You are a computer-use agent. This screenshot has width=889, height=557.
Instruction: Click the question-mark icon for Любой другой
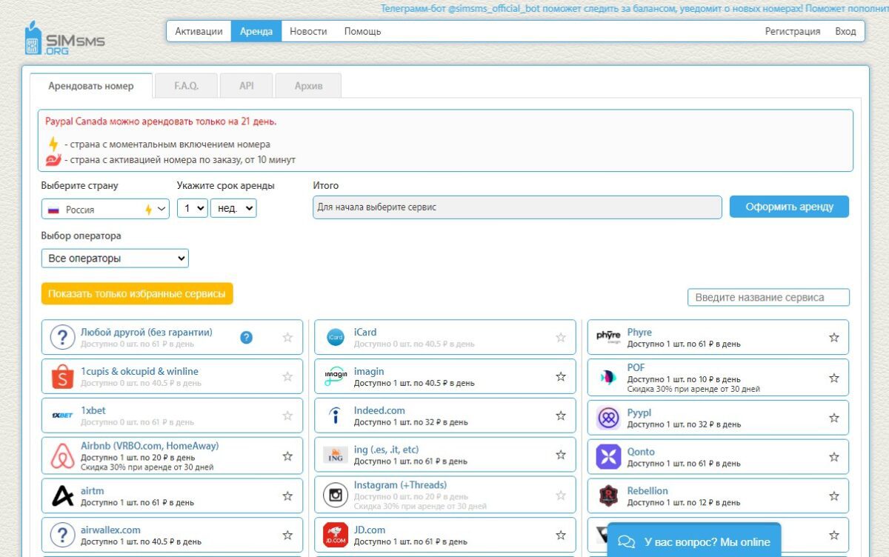[62, 337]
